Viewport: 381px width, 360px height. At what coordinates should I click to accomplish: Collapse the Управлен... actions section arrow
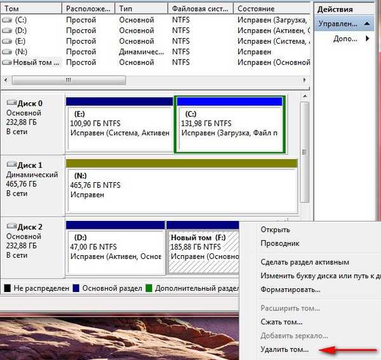tap(367, 23)
